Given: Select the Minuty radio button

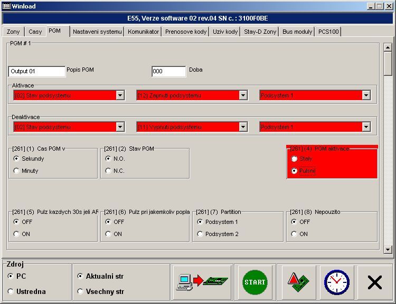Looking at the screenshot, I should pyautogui.click(x=16, y=171).
